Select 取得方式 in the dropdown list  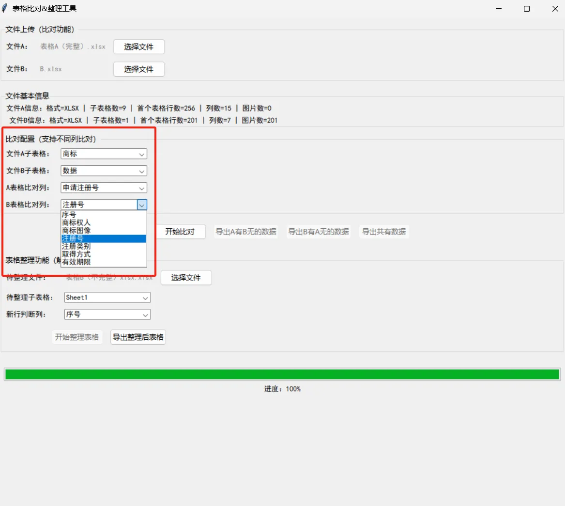[x=104, y=254]
